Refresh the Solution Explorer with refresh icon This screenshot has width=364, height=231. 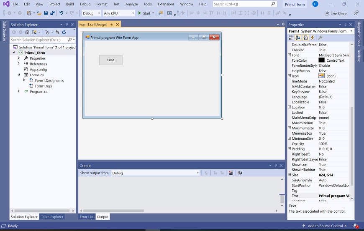click(x=64, y=32)
